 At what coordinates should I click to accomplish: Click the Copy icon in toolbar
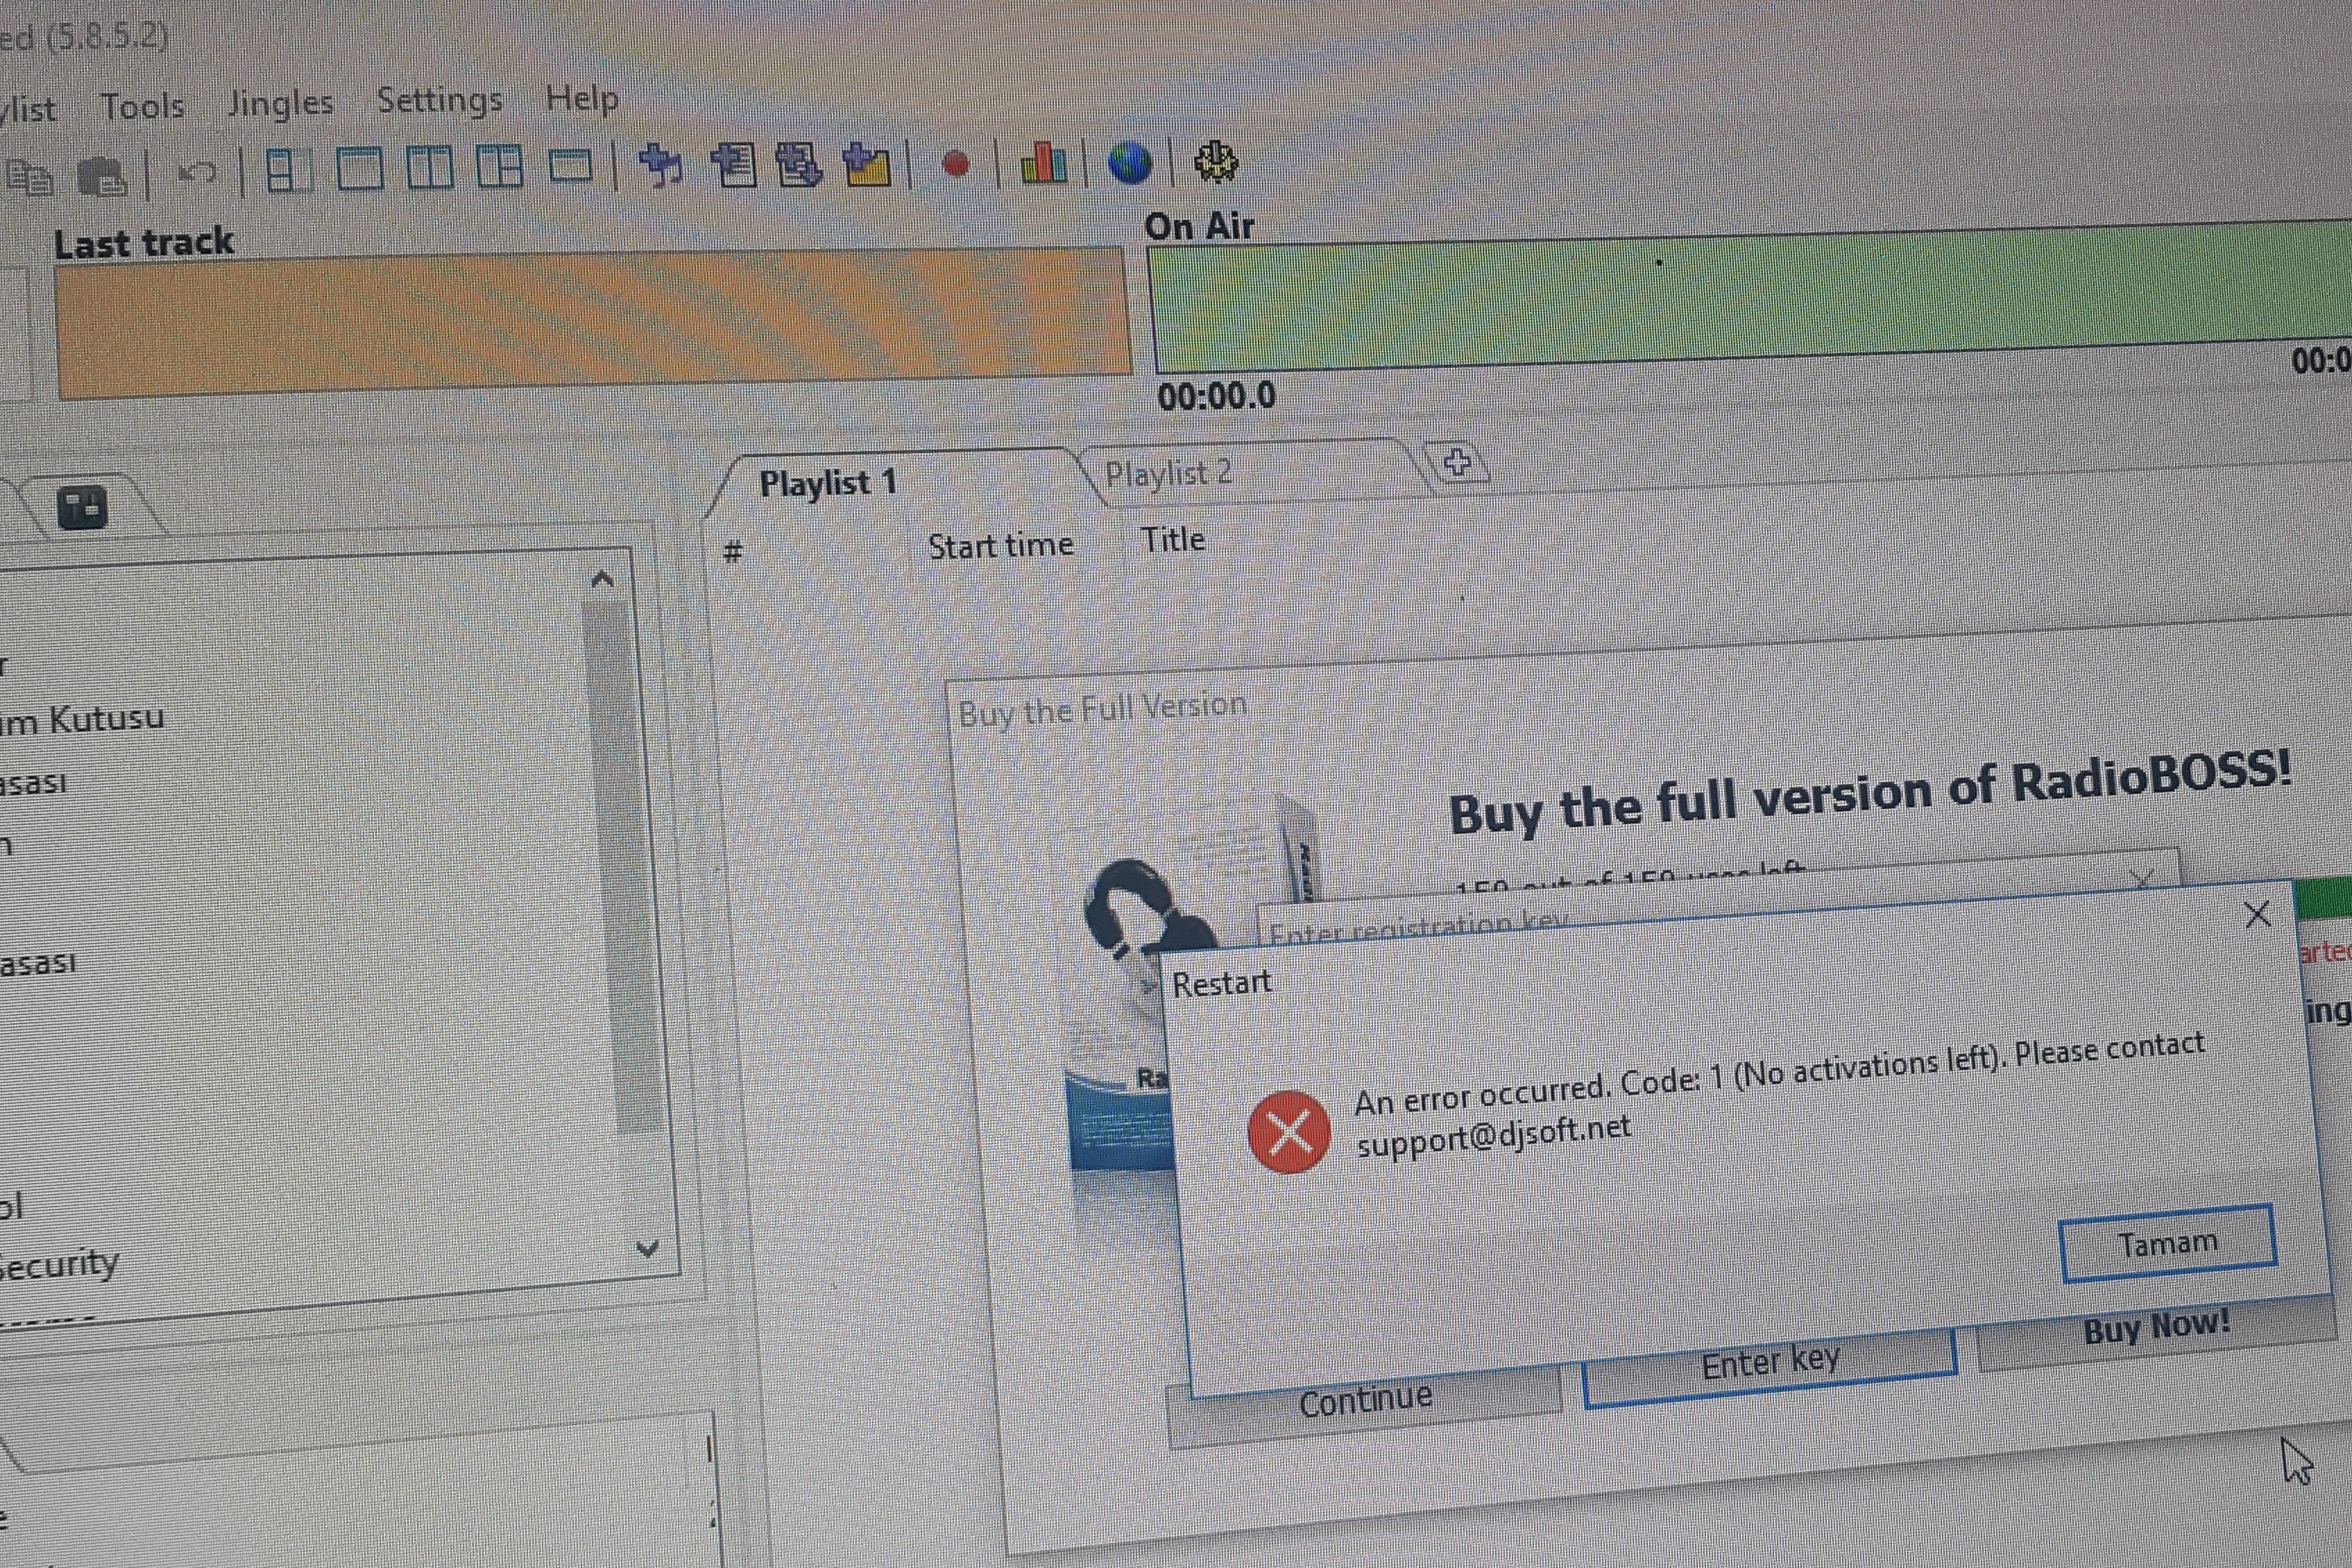(x=30, y=177)
